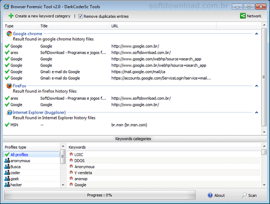Click the blue About question-mark icon
Image resolution: width=270 pixels, height=204 pixels.
(x=210, y=195)
